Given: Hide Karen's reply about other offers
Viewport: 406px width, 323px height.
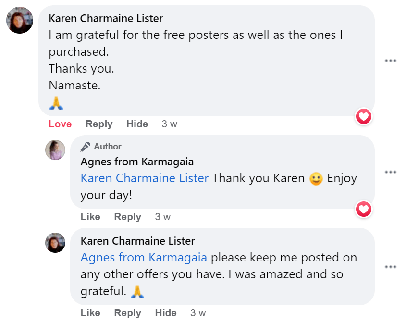Looking at the screenshot, I should [x=166, y=313].
